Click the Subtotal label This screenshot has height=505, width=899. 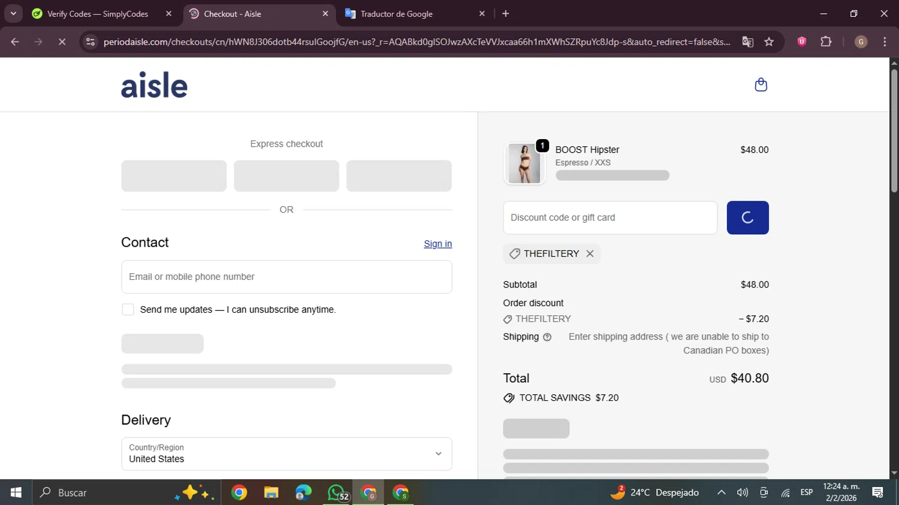click(x=520, y=285)
